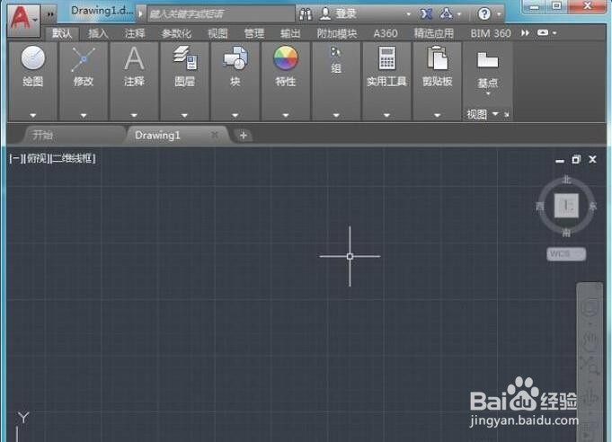Viewport: 612px width, 442px height.
Task: Switch to the 默认 ribbon tab
Action: click(x=62, y=33)
